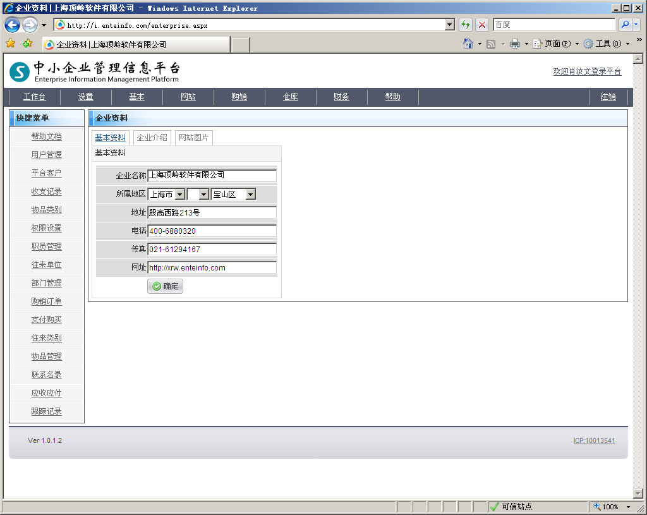Viewport: 647px width, 515px height.
Task: Click the vertical scrollbar down arrow
Action: pos(638,494)
